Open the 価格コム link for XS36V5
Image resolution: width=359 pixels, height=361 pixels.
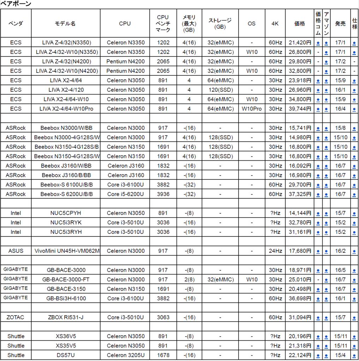point(318,337)
